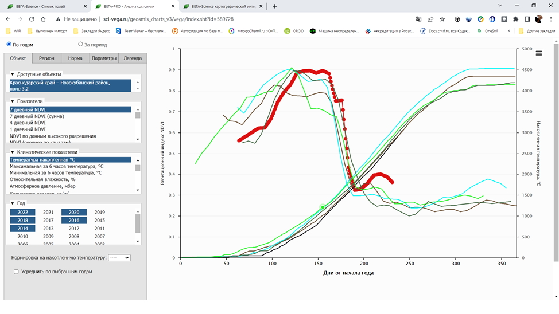
Task: Switch to ВЕГА-Science картографический browser tab
Action: 223,6
